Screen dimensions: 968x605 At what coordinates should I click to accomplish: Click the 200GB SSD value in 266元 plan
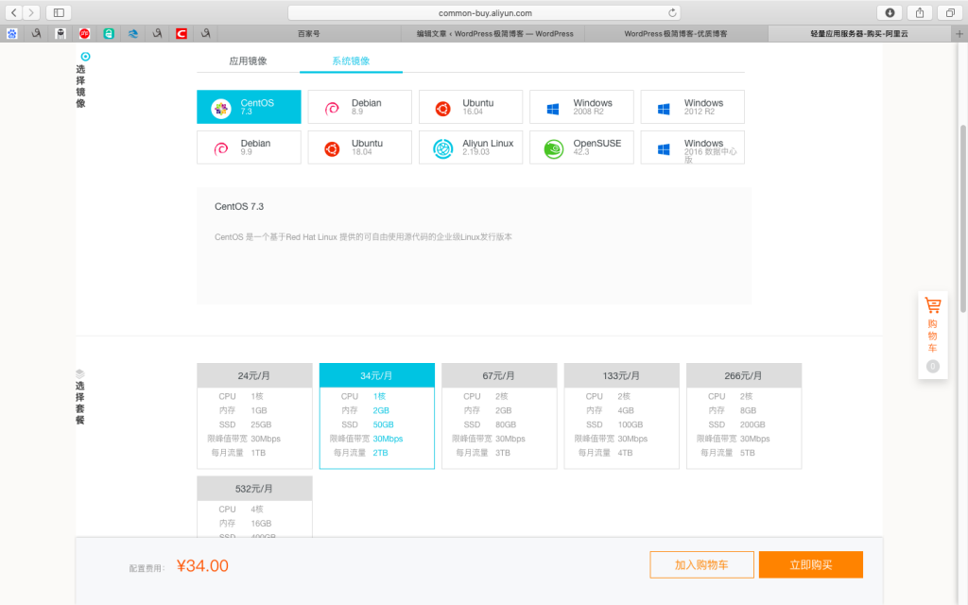[x=752, y=424]
